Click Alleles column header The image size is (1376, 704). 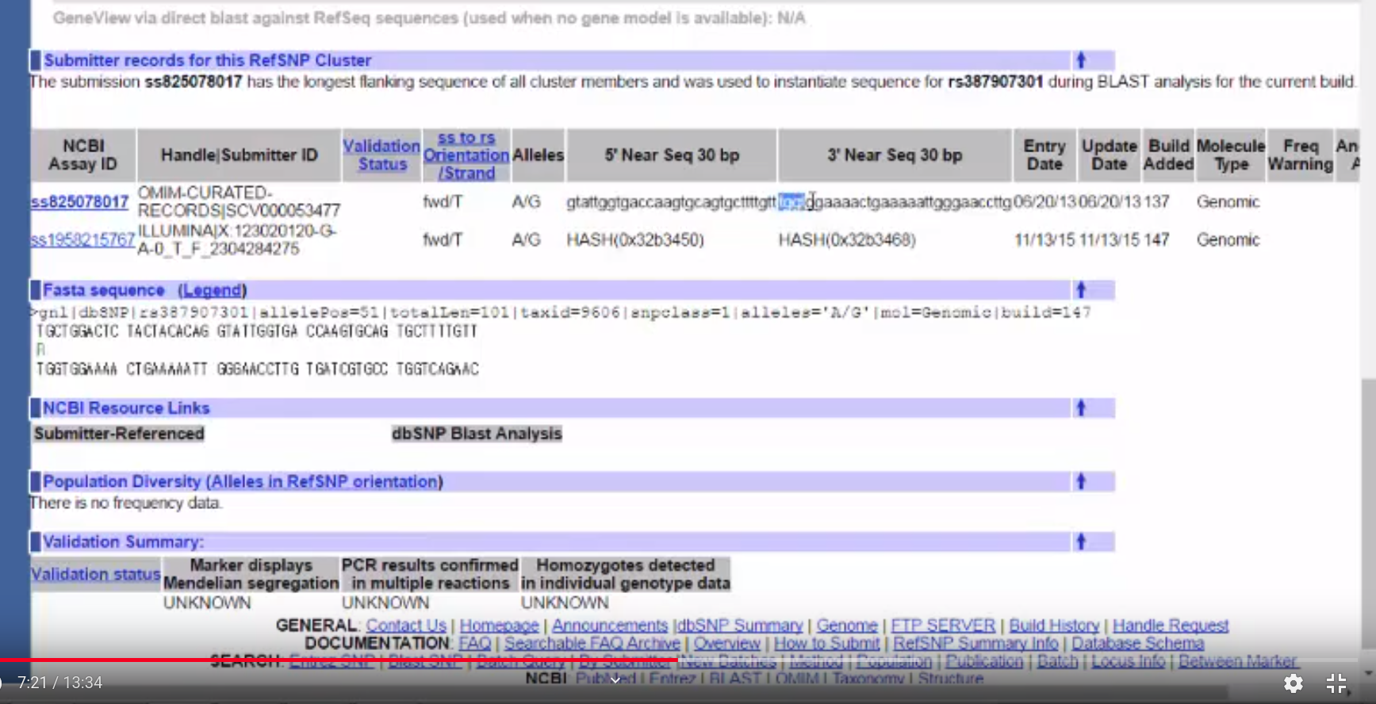coord(538,155)
